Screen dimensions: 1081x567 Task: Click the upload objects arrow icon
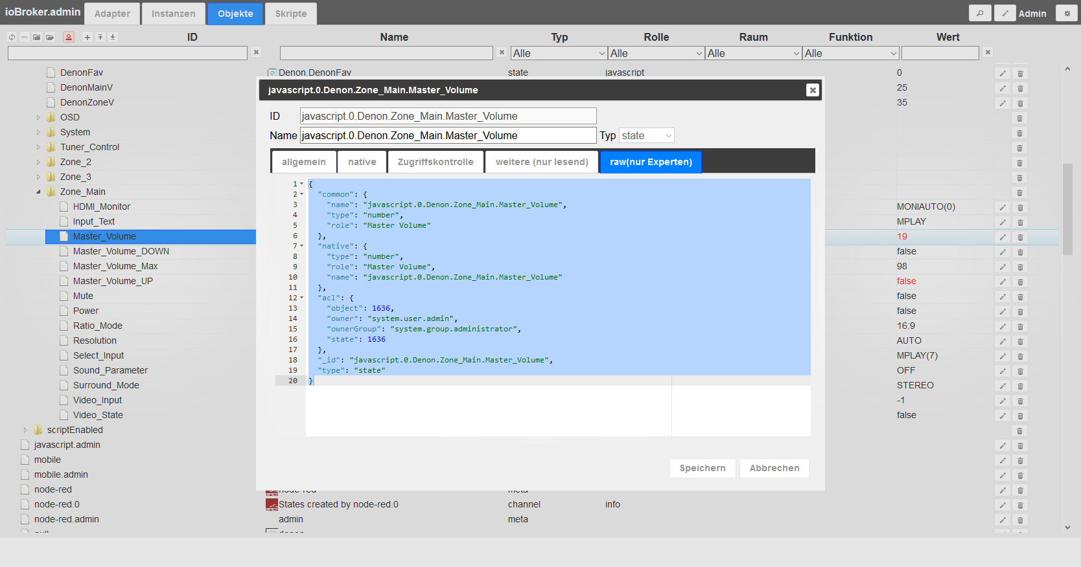[100, 37]
